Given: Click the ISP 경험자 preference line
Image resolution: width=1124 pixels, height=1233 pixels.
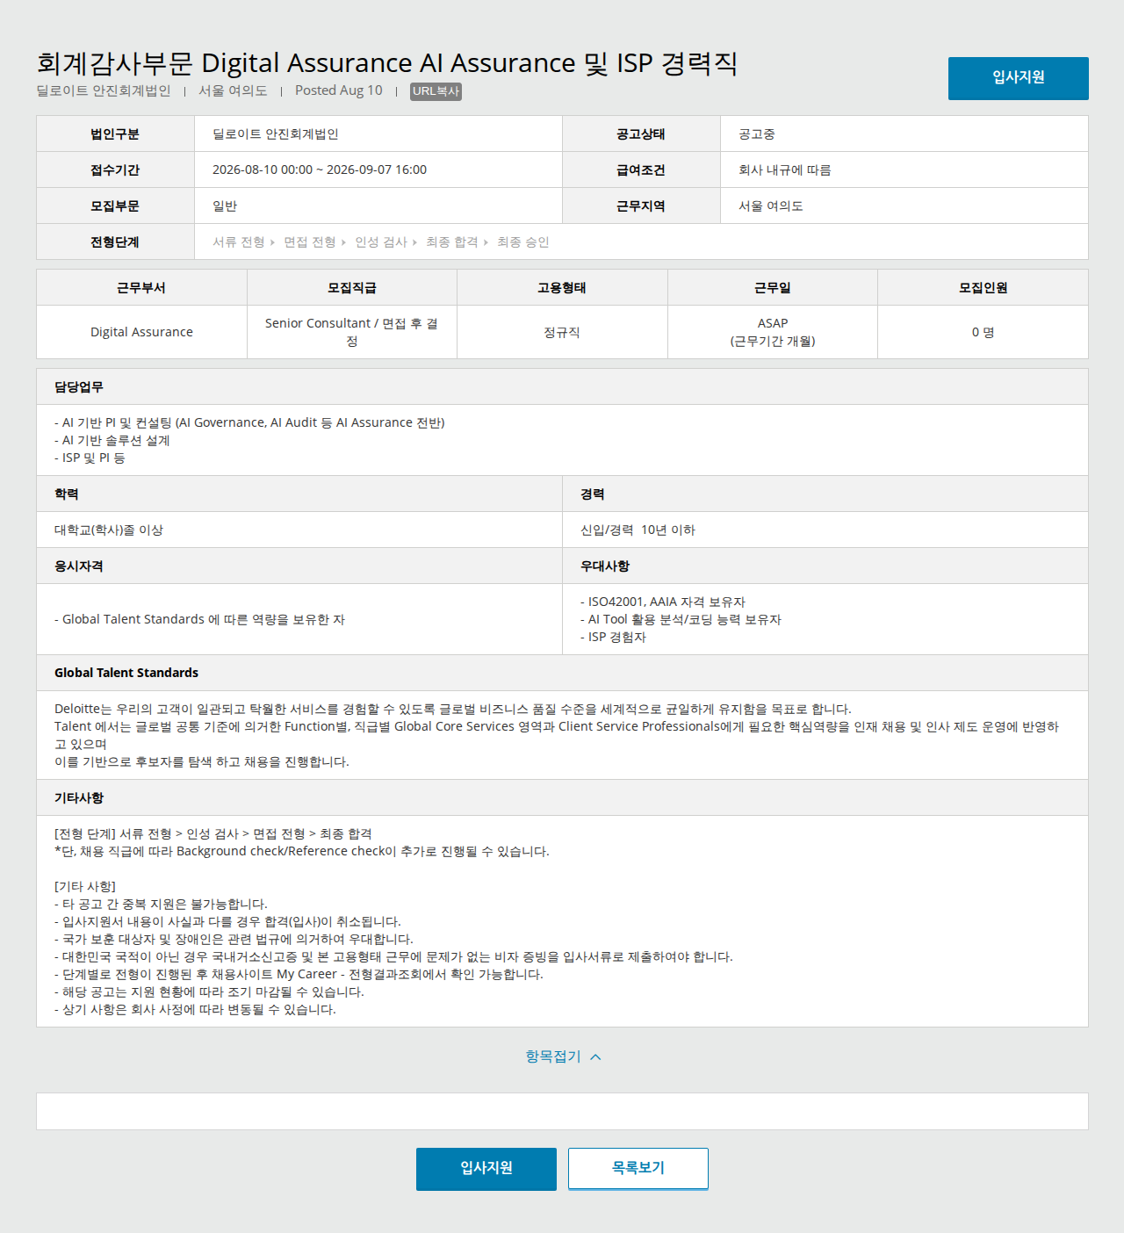Looking at the screenshot, I should [x=613, y=638].
